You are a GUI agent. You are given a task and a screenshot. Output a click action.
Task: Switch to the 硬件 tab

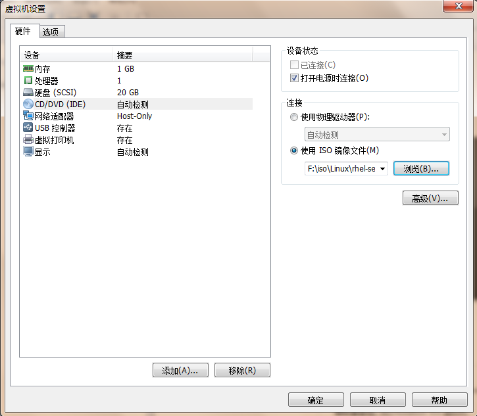coord(24,31)
